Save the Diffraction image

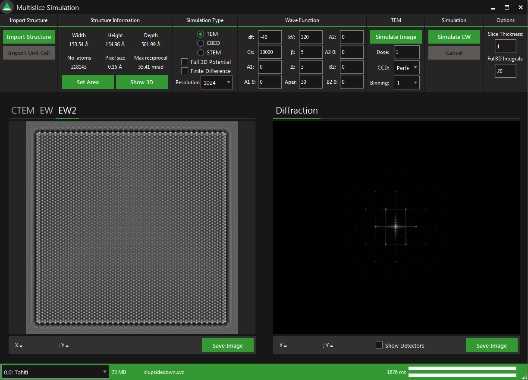492,345
